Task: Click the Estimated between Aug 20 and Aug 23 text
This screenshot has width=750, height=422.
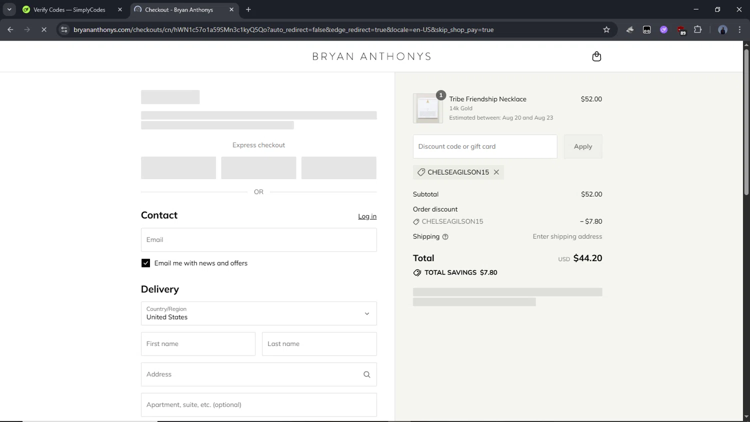Action: (x=501, y=118)
